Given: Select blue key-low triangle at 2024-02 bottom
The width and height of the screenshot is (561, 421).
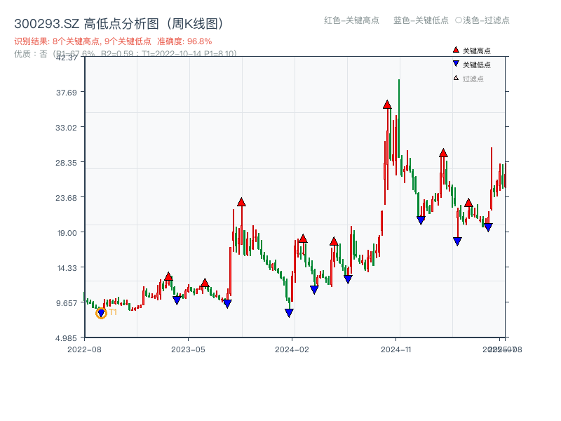Looking at the screenshot, I should pos(290,313).
